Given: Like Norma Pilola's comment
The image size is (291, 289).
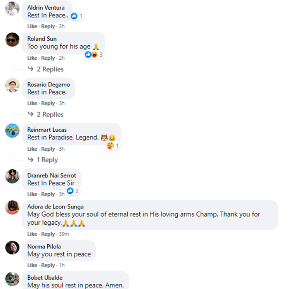Looking at the screenshot, I should pos(32,265).
